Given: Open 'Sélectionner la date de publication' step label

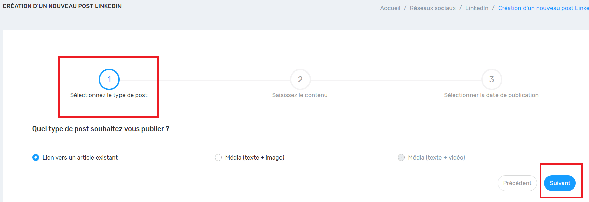Looking at the screenshot, I should (x=491, y=95).
